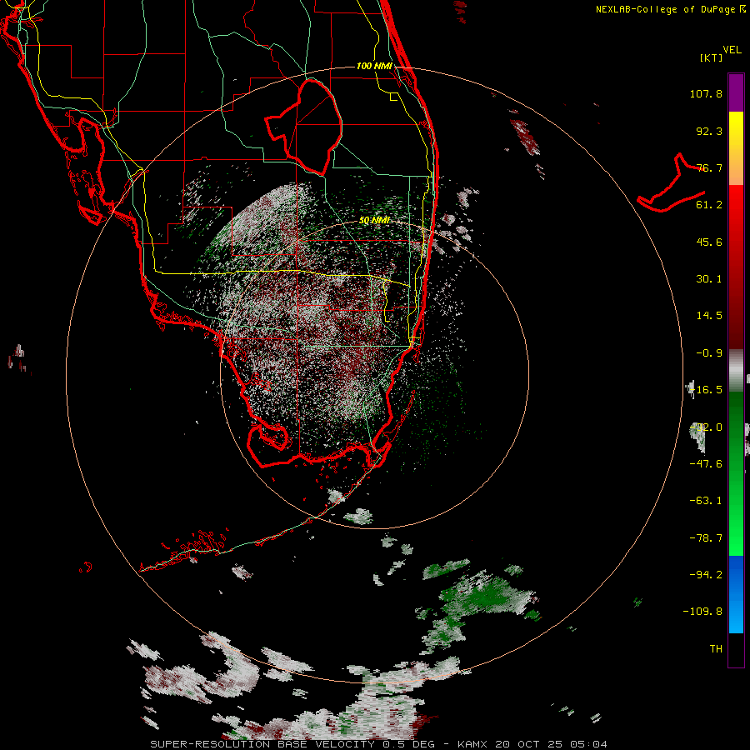Click the KAMX station identifier in caption
This screenshot has height=750, width=750.
coord(472,744)
